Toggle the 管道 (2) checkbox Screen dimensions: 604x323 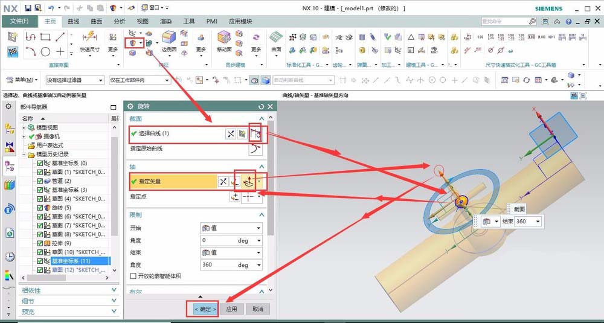pos(40,181)
